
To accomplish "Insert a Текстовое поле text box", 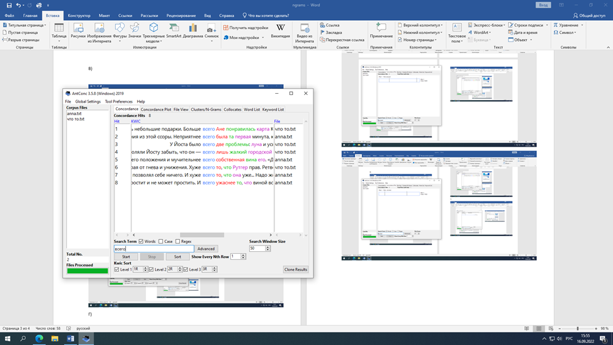I will (457, 33).
